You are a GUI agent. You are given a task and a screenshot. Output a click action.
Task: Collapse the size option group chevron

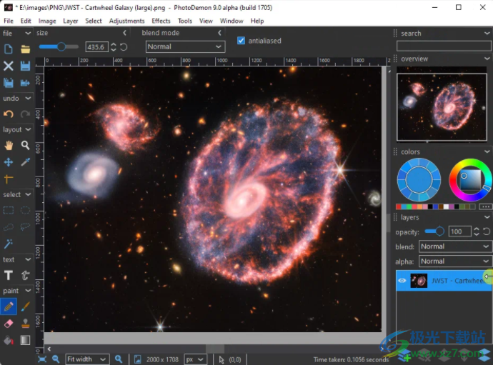124,33
